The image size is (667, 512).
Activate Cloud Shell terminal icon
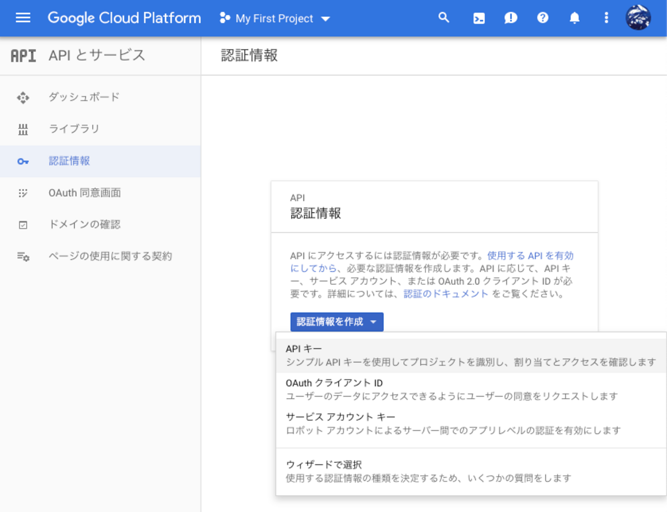[x=479, y=18]
